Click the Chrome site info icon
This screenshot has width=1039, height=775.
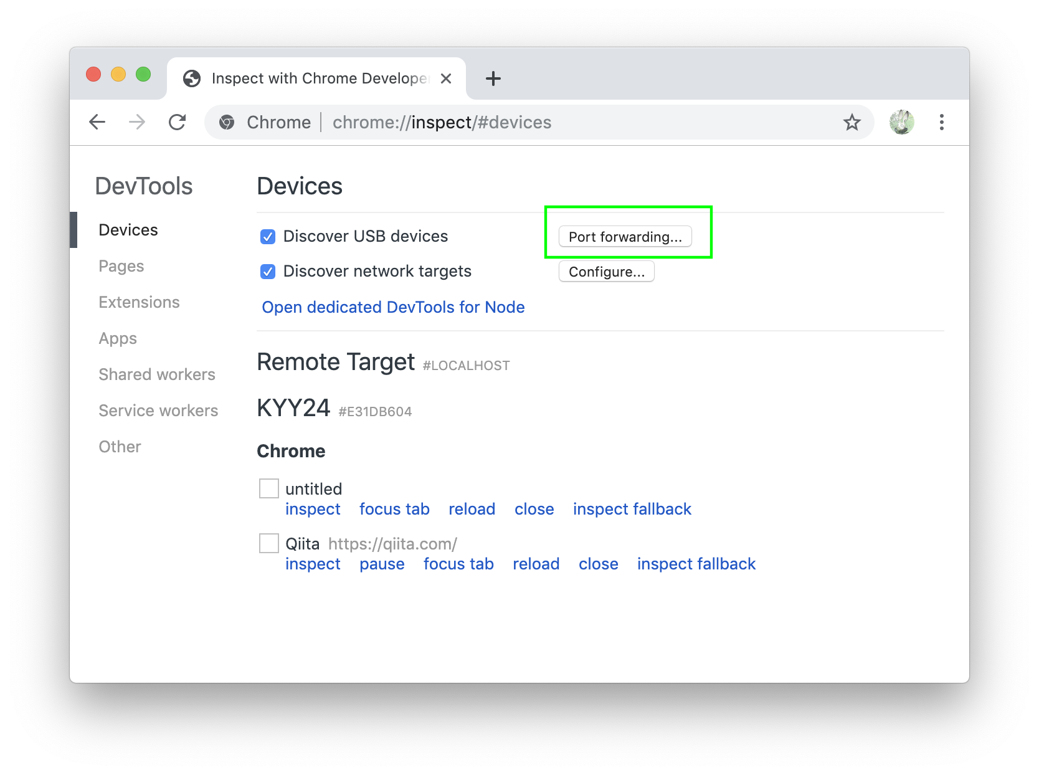pyautogui.click(x=227, y=122)
